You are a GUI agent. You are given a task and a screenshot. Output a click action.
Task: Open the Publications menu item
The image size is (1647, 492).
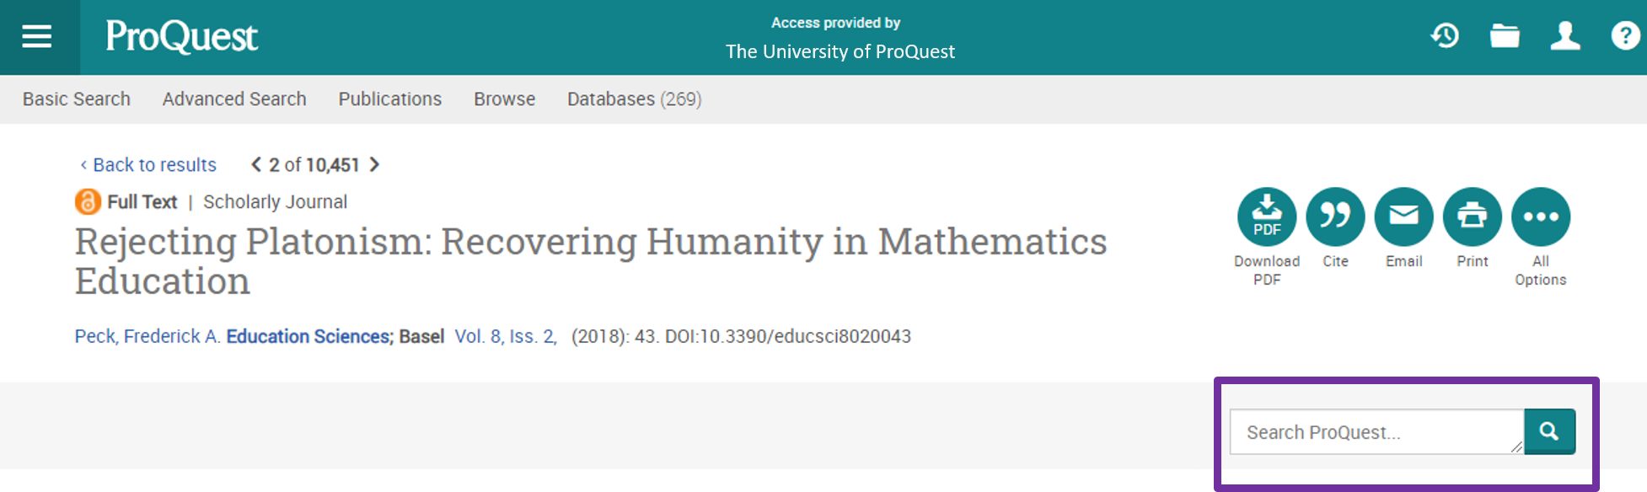pos(389,99)
